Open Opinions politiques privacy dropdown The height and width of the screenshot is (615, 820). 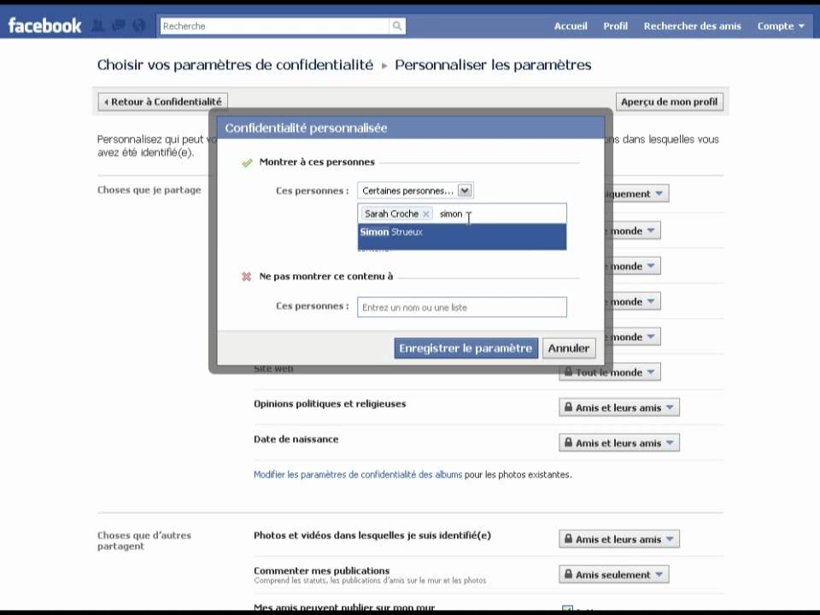619,407
